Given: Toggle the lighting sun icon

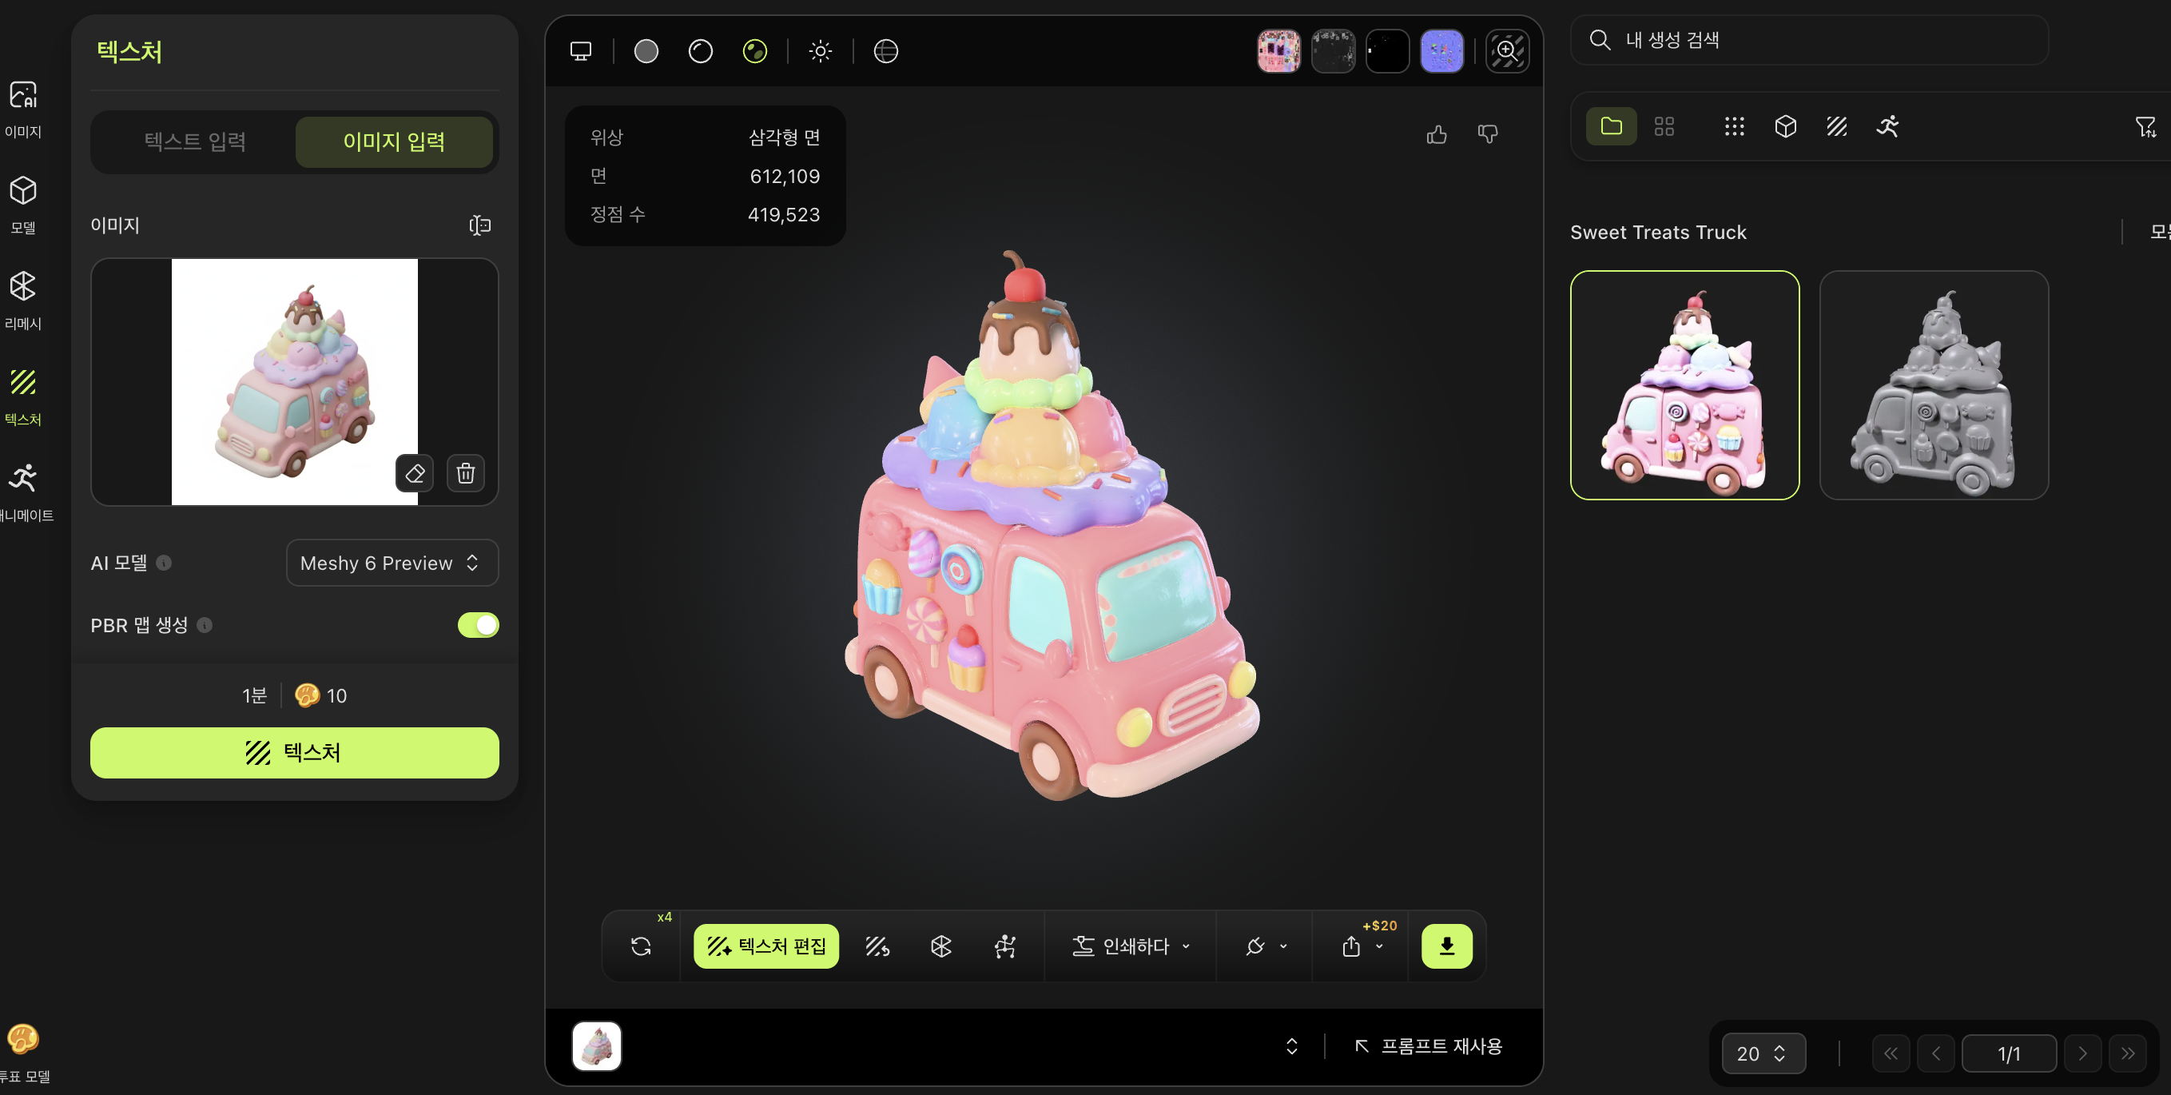Looking at the screenshot, I should pos(820,51).
